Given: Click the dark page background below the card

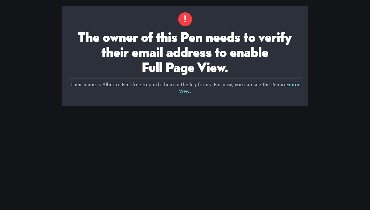Looking at the screenshot, I should point(185,157).
